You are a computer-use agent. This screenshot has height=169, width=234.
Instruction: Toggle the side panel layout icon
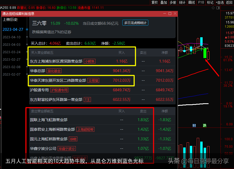coord(218,8)
